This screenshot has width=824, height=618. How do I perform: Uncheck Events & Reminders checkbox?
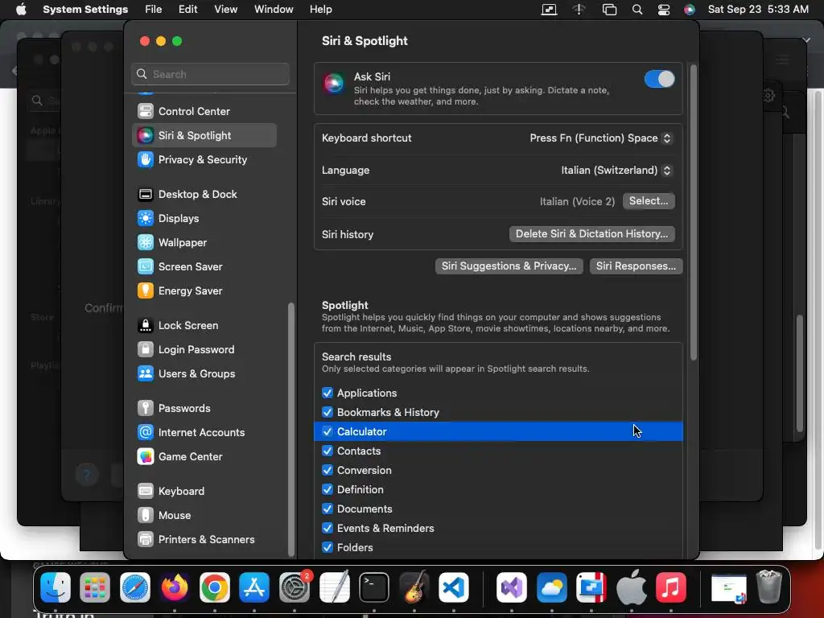[x=328, y=528]
